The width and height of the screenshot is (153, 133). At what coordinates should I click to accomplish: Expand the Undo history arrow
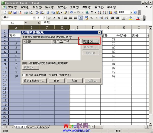point(75,13)
